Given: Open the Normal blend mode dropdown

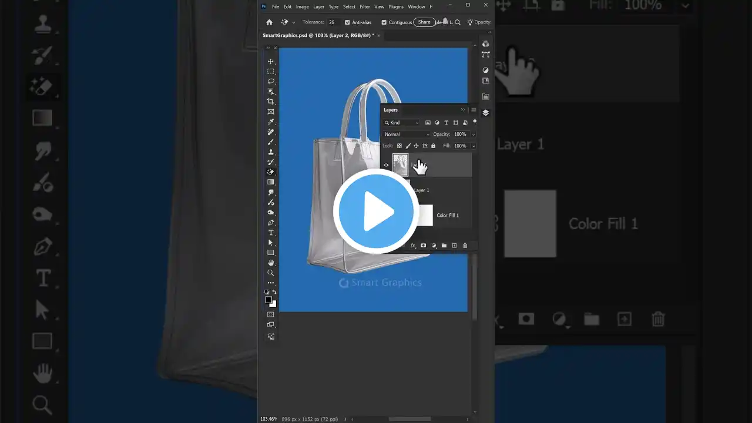Looking at the screenshot, I should point(407,135).
